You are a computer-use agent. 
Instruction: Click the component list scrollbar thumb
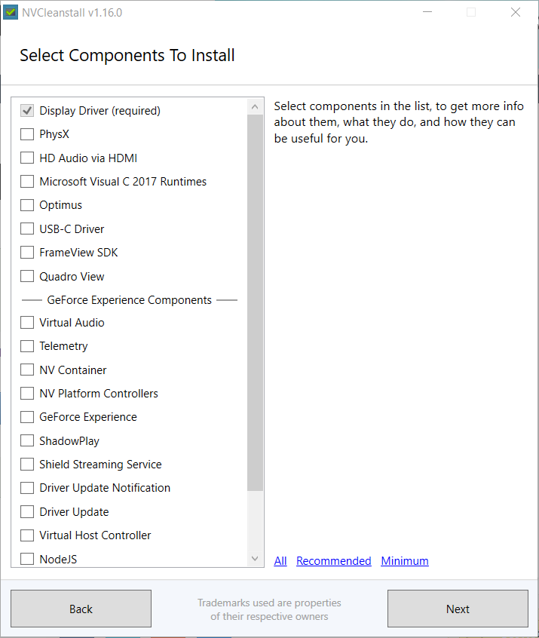point(255,302)
